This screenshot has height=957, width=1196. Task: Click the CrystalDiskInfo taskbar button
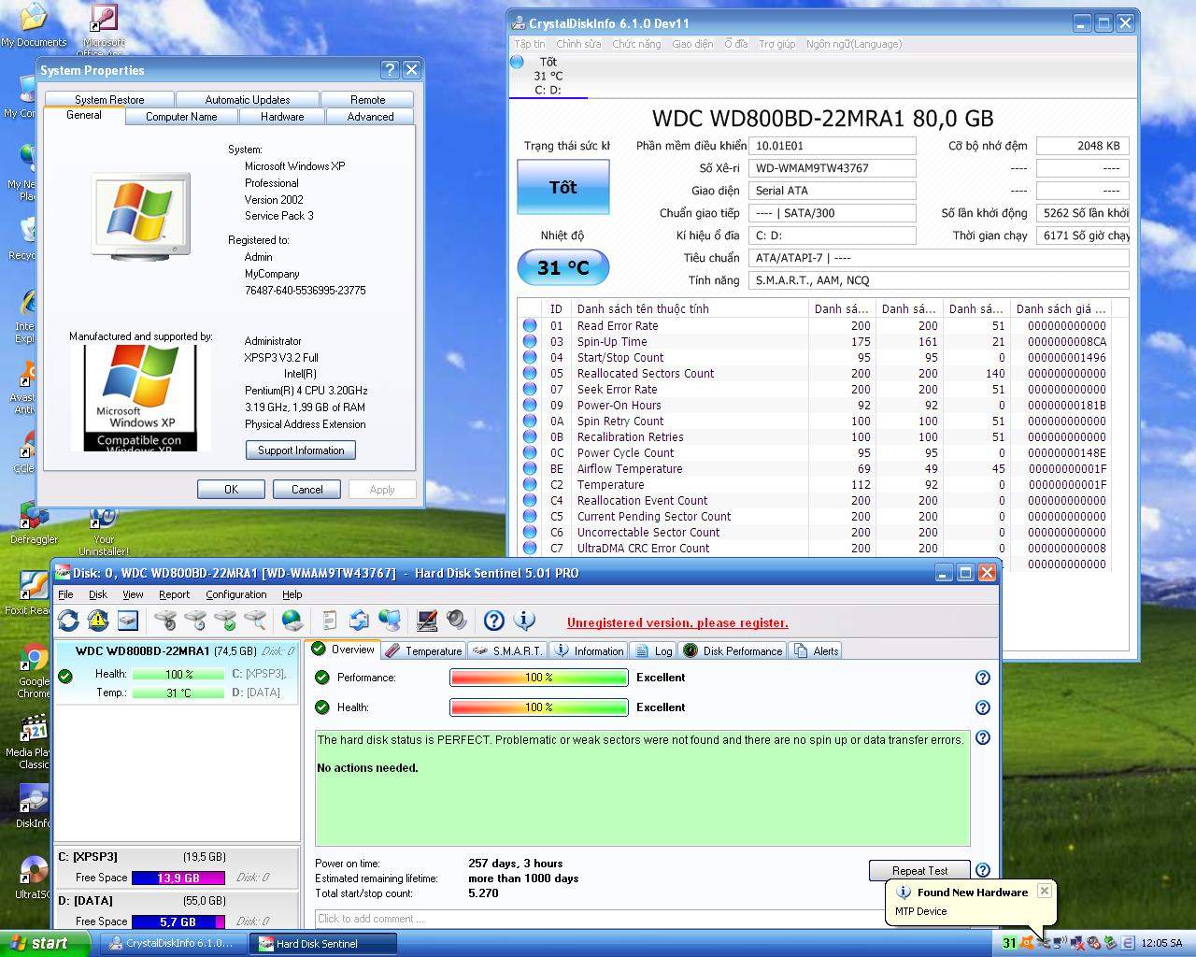(172, 943)
